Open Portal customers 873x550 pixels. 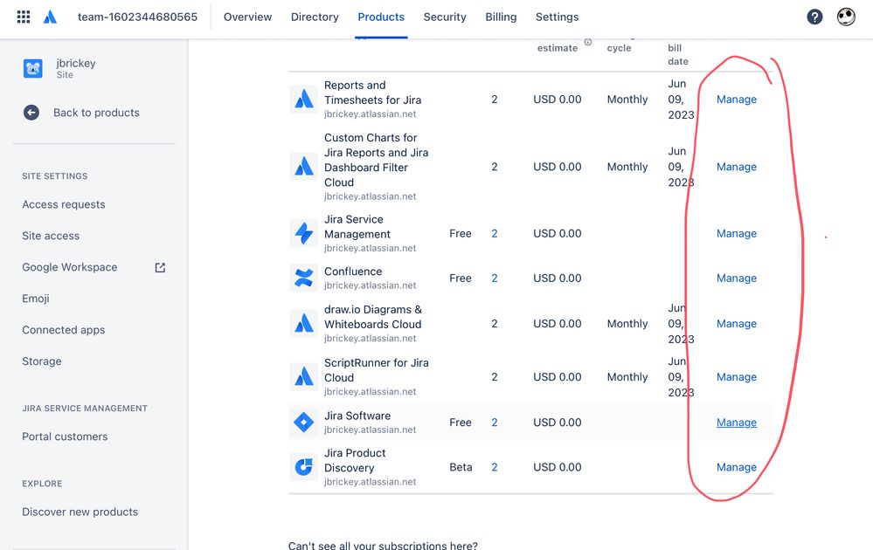(65, 437)
